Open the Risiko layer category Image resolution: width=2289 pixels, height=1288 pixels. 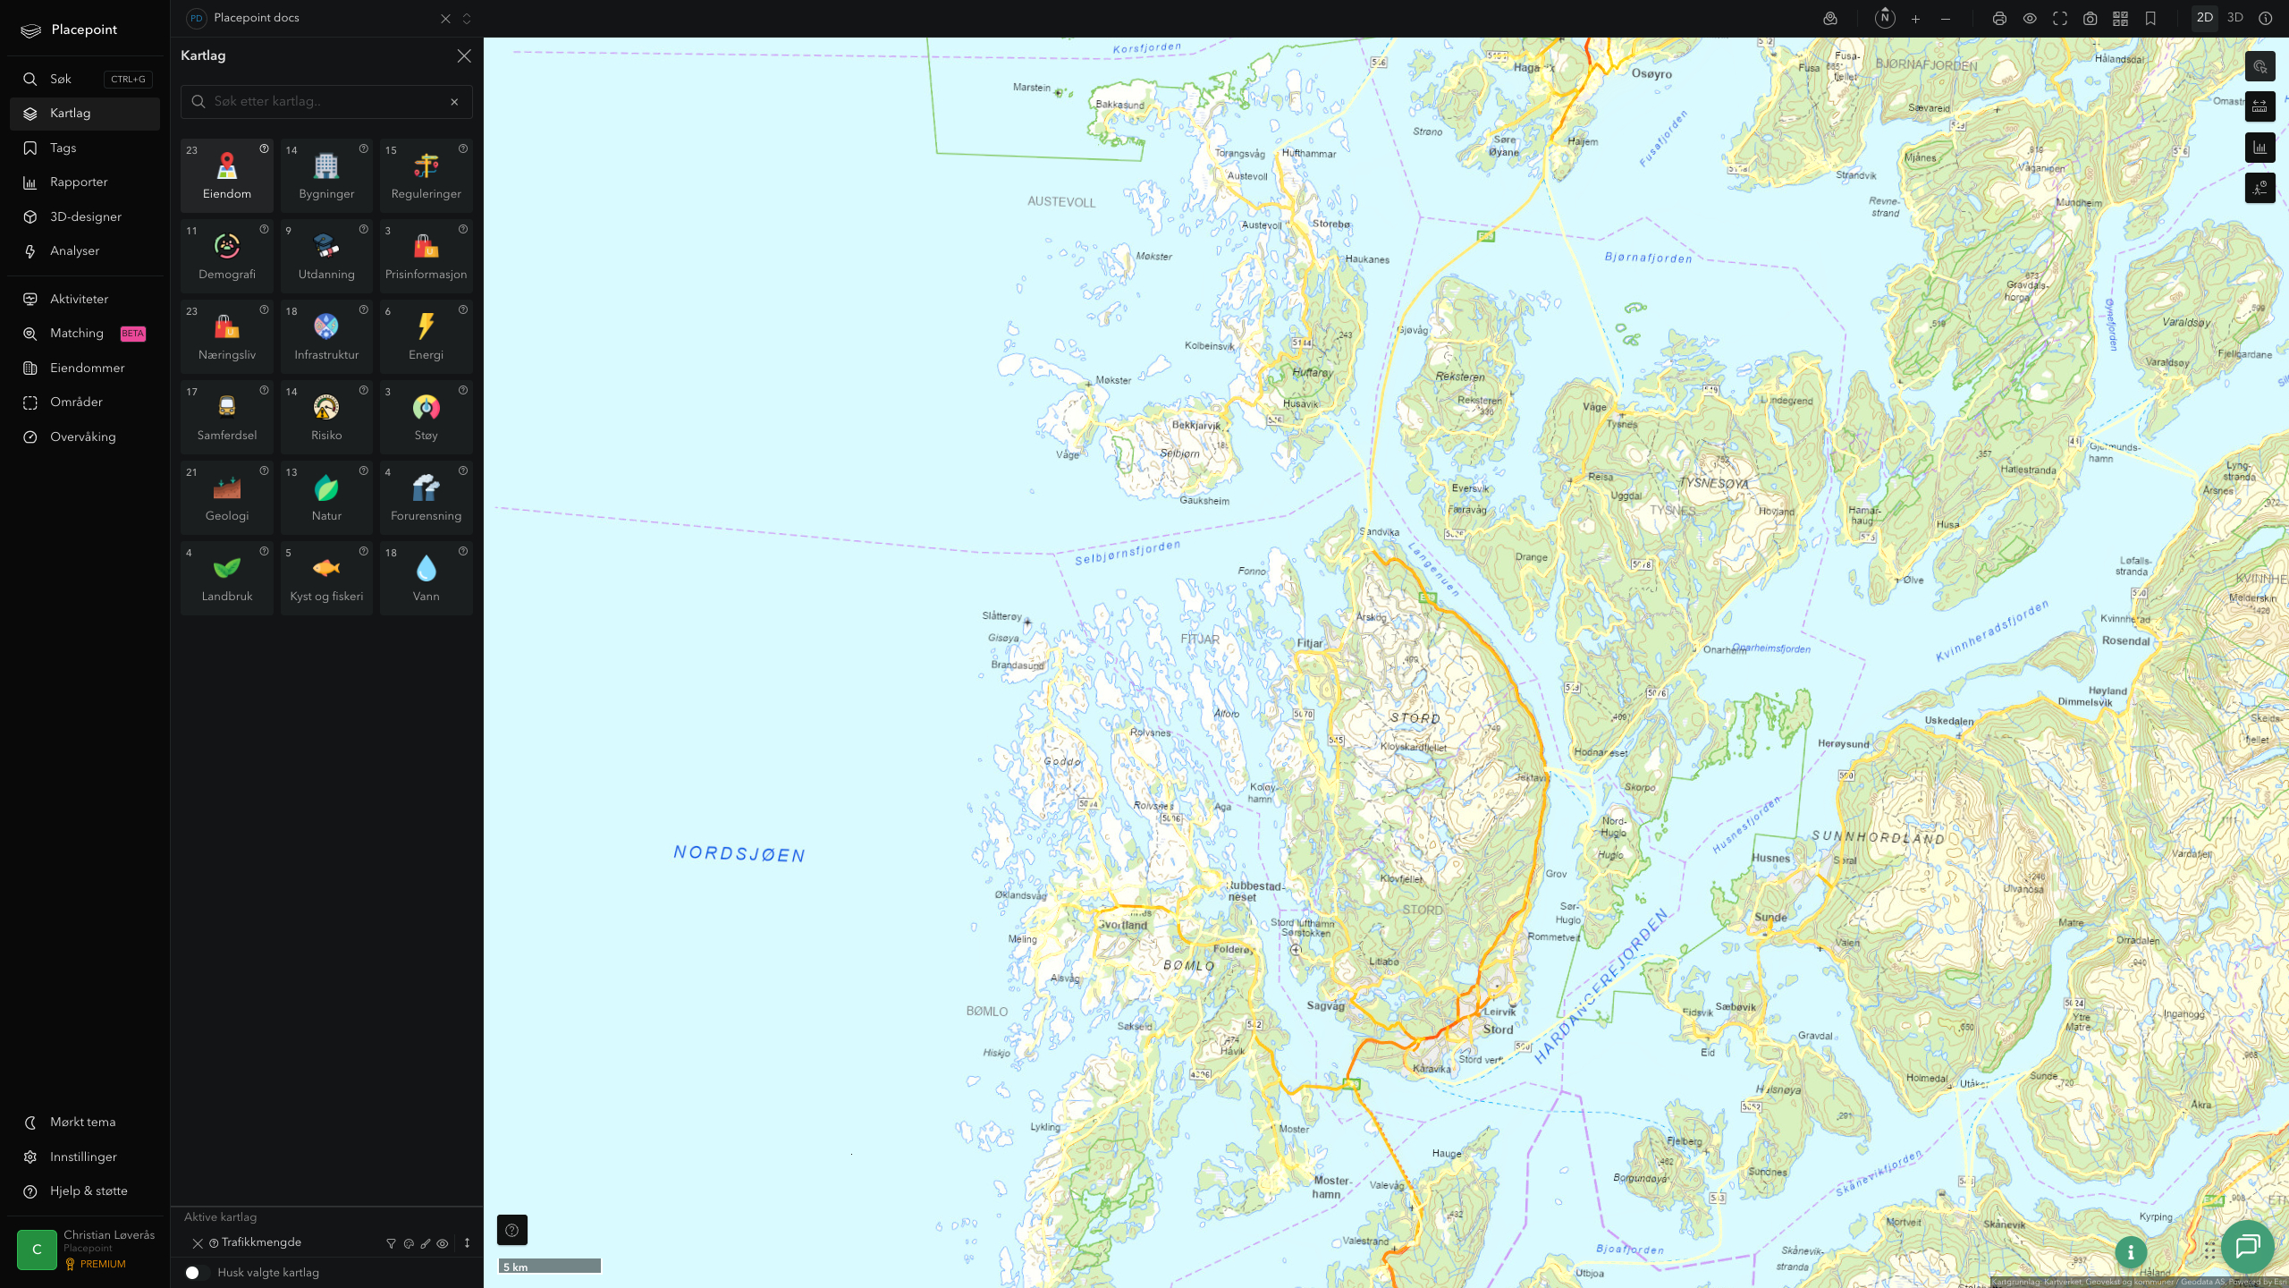pyautogui.click(x=326, y=417)
